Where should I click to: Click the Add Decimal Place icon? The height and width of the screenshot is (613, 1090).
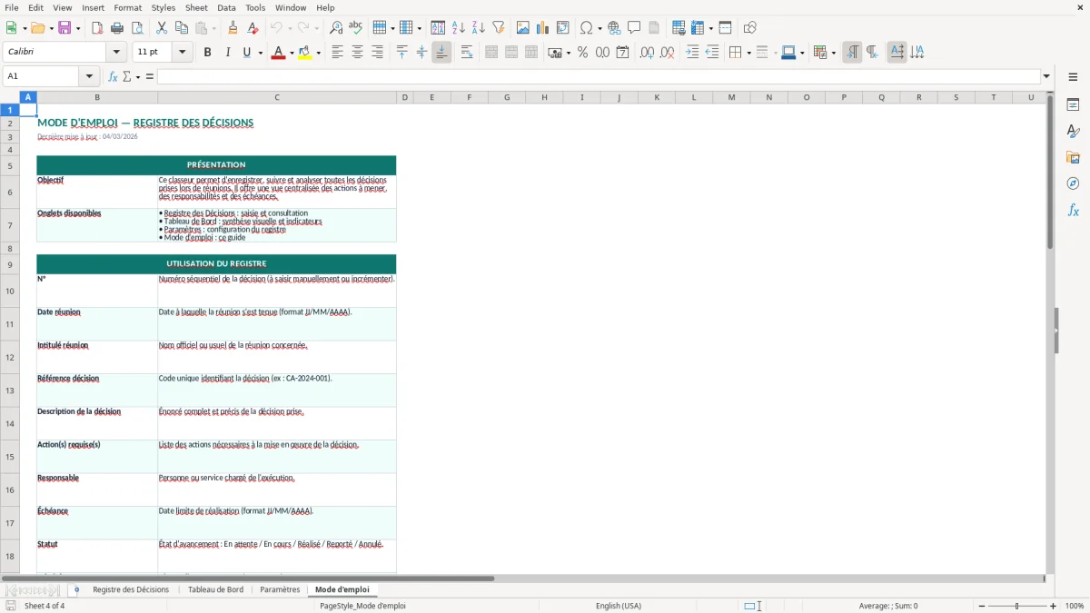647,53
